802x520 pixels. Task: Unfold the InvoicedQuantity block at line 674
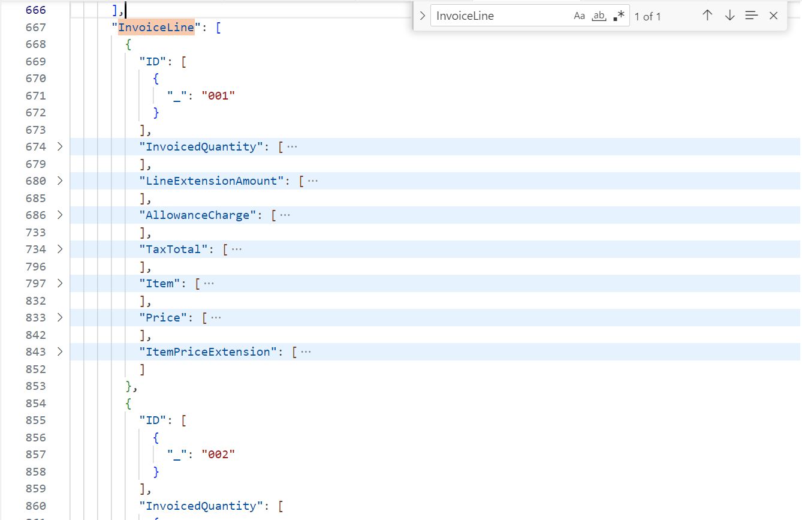[59, 146]
